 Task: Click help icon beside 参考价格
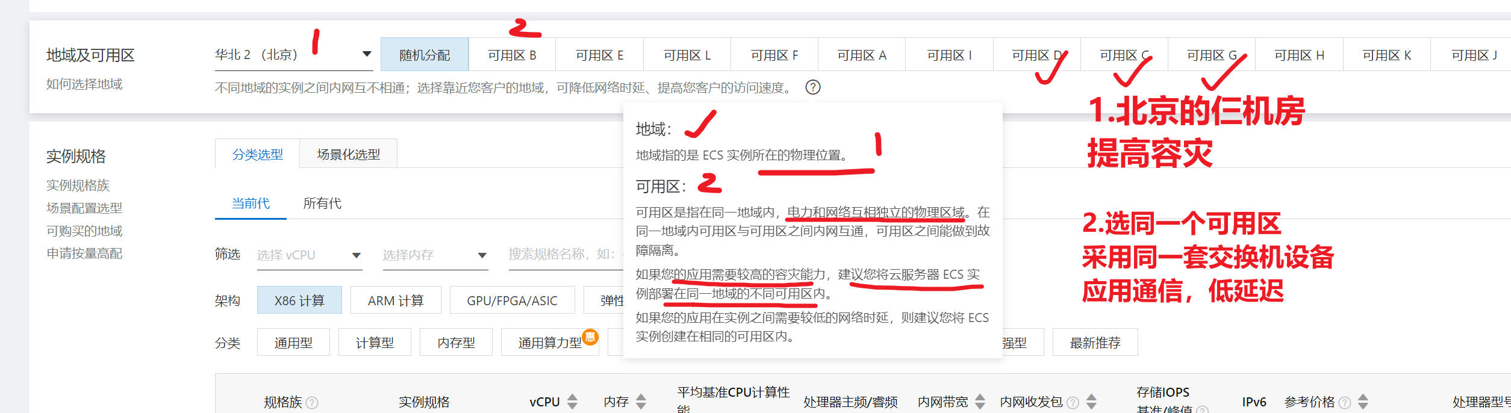click(1345, 402)
